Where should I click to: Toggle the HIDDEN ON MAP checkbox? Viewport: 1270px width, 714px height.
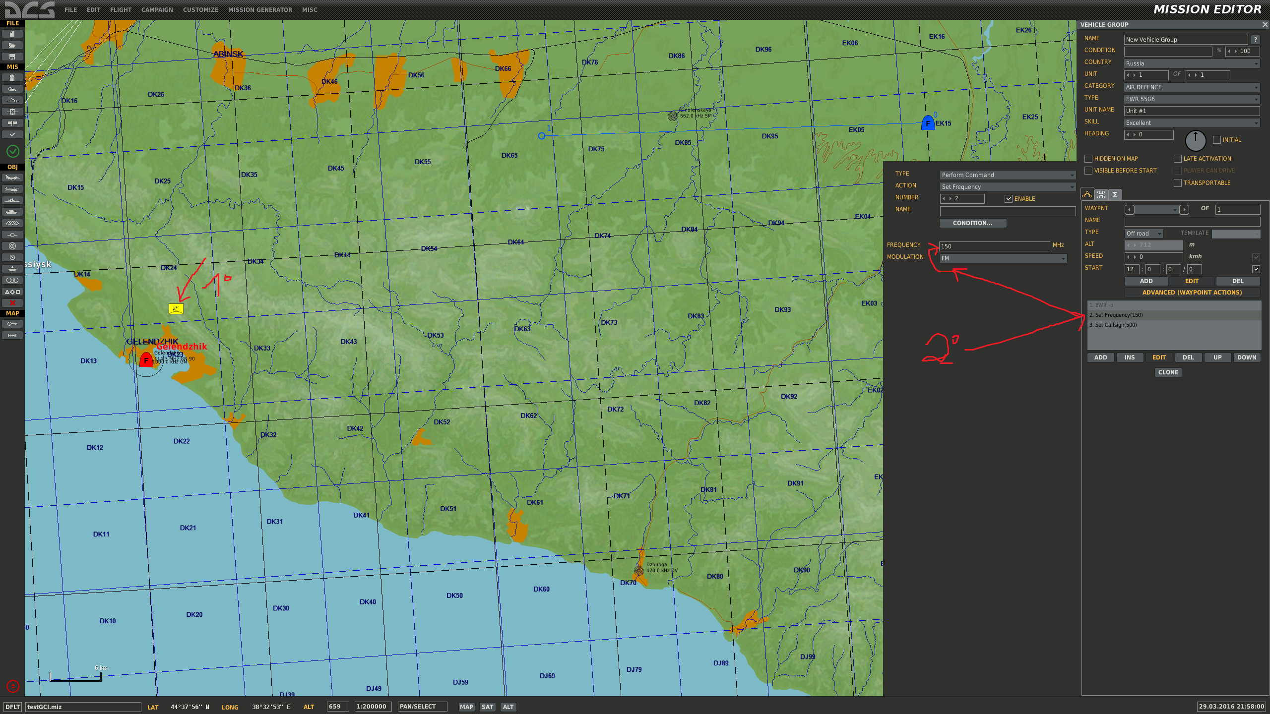(1088, 159)
